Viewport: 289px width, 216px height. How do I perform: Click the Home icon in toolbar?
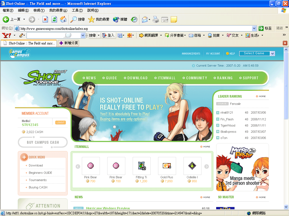click(x=63, y=19)
